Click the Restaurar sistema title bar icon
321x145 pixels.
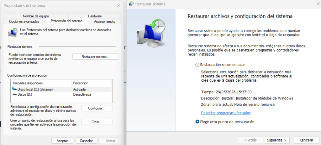(131, 4)
